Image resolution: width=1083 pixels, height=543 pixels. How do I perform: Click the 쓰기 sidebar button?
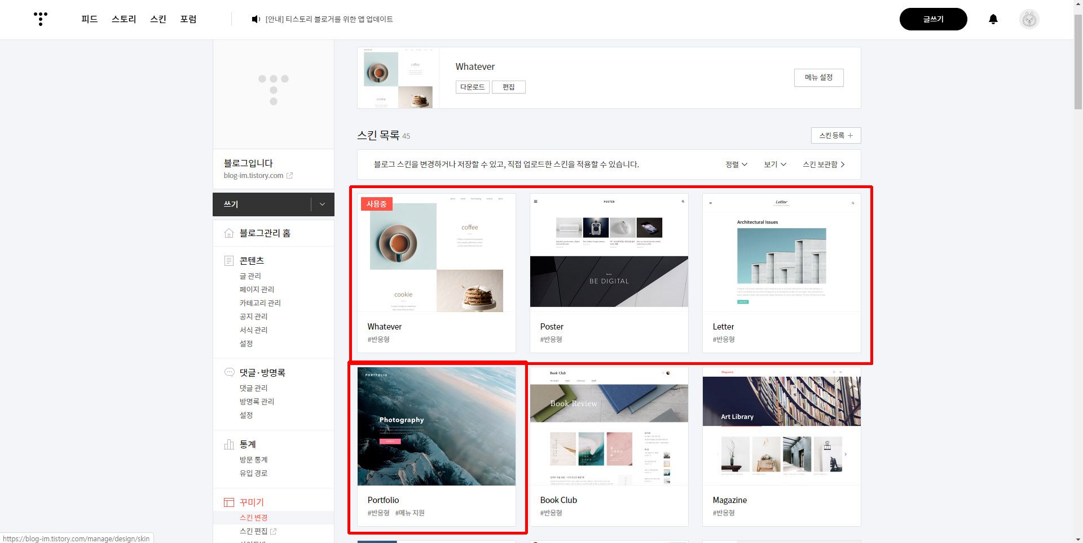pos(262,204)
